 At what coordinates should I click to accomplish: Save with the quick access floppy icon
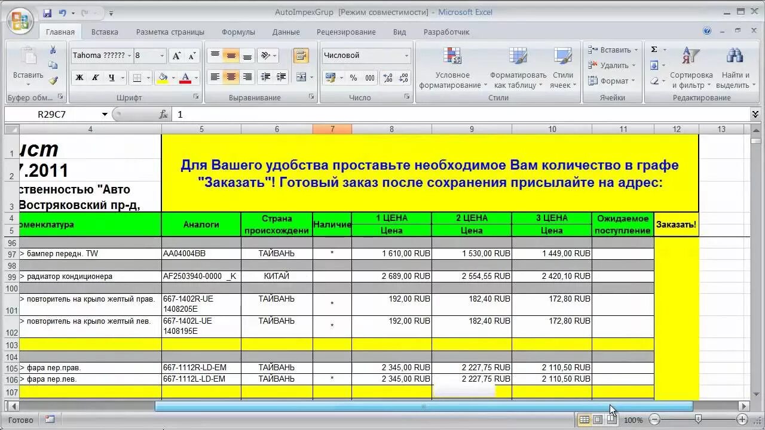[47, 13]
